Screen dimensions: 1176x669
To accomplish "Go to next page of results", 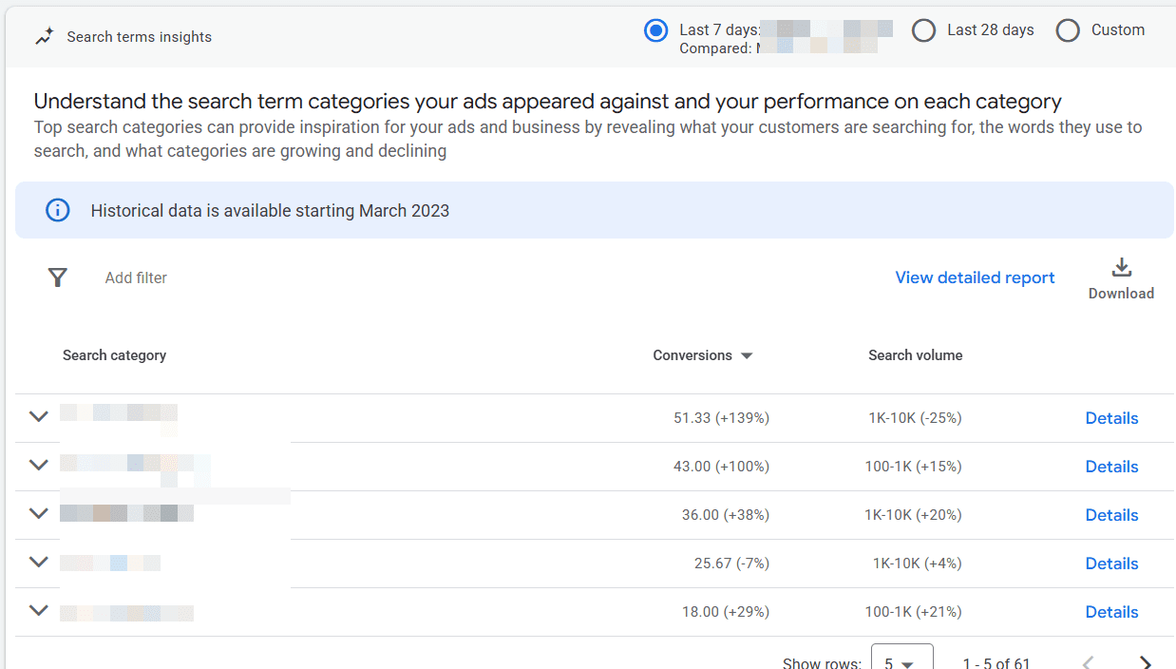I will coord(1146,662).
